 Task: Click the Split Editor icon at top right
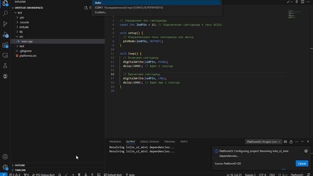(x=302, y=2)
